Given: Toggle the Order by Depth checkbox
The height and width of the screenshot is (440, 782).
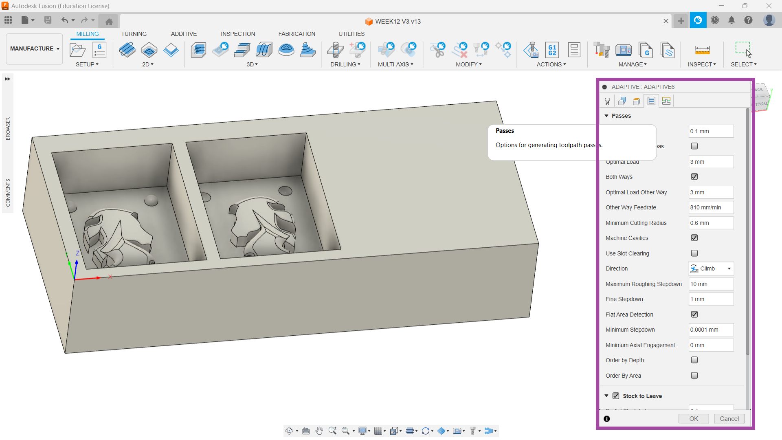Looking at the screenshot, I should (x=694, y=360).
